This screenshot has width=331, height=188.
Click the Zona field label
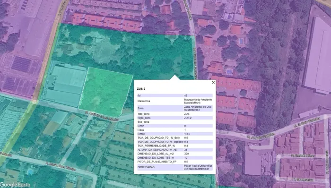tap(140, 108)
